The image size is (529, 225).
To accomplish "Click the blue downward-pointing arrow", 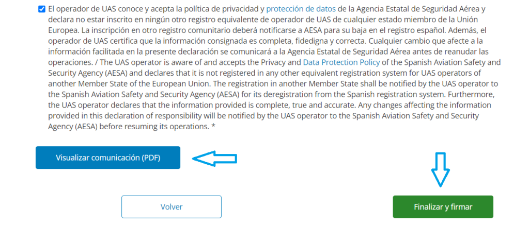I will coord(440,169).
